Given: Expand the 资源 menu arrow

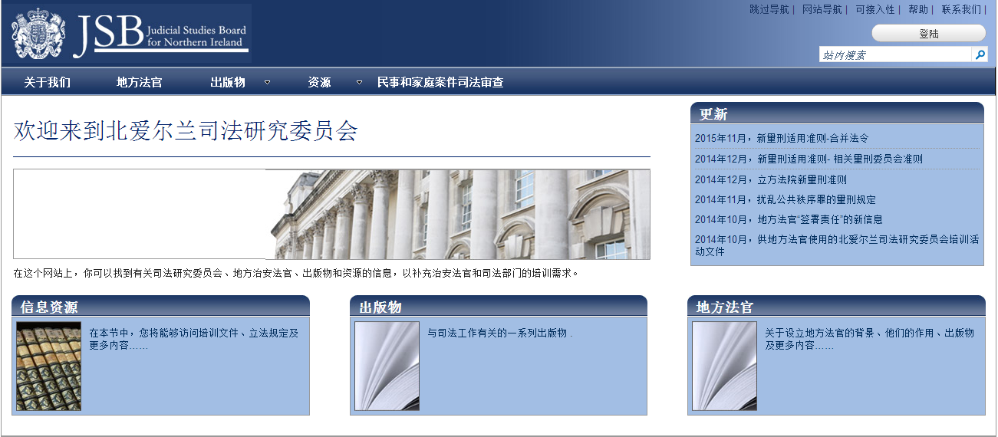Looking at the screenshot, I should 359,82.
